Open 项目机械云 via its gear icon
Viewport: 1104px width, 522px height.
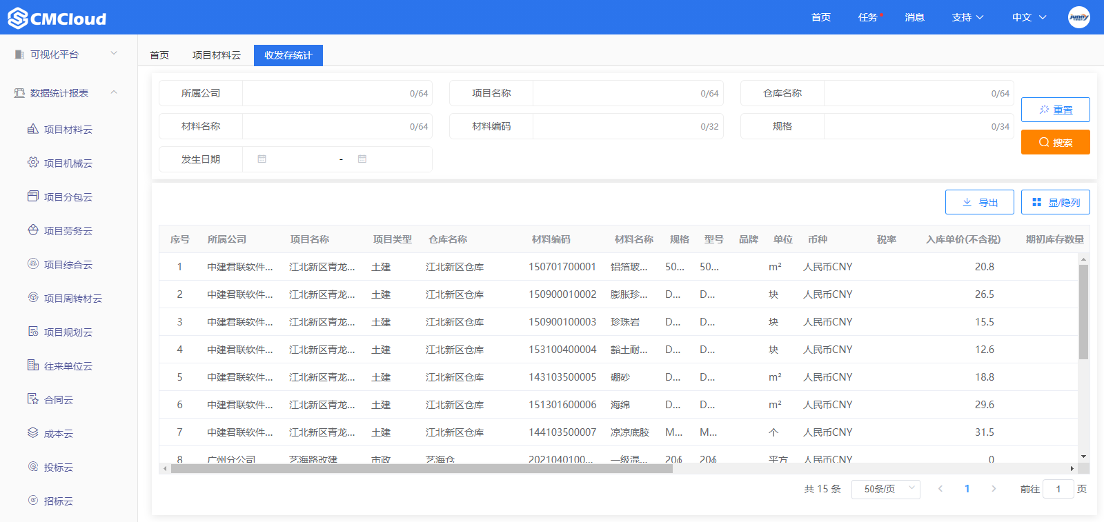pos(32,163)
